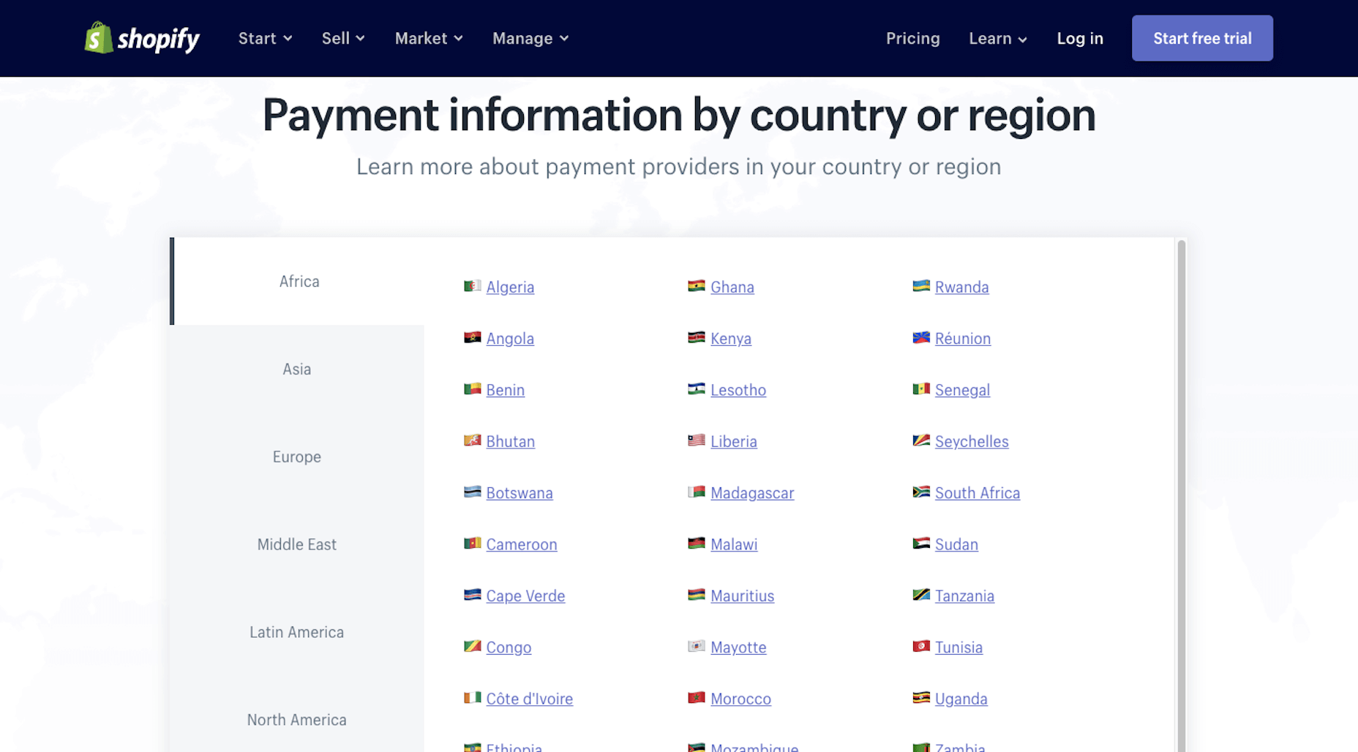Open the Botswana country link

tap(519, 493)
